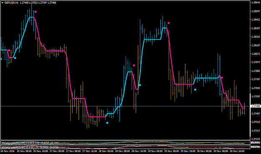This screenshot has height=154, width=261.
Task: Select the pink sell dot above the 29 Nov peak
Action: tap(169, 23)
